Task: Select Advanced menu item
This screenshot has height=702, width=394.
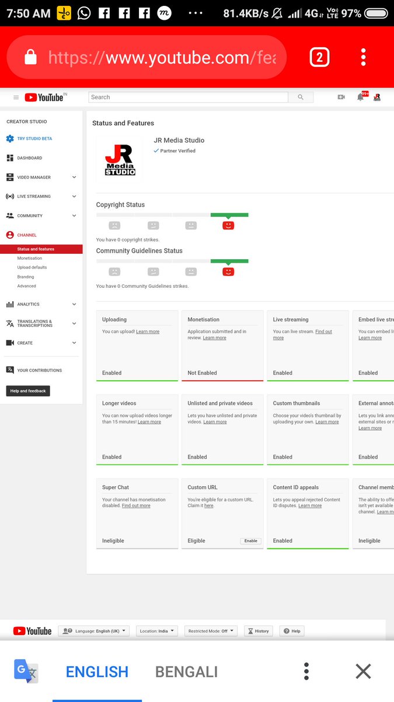Action: pos(26,286)
